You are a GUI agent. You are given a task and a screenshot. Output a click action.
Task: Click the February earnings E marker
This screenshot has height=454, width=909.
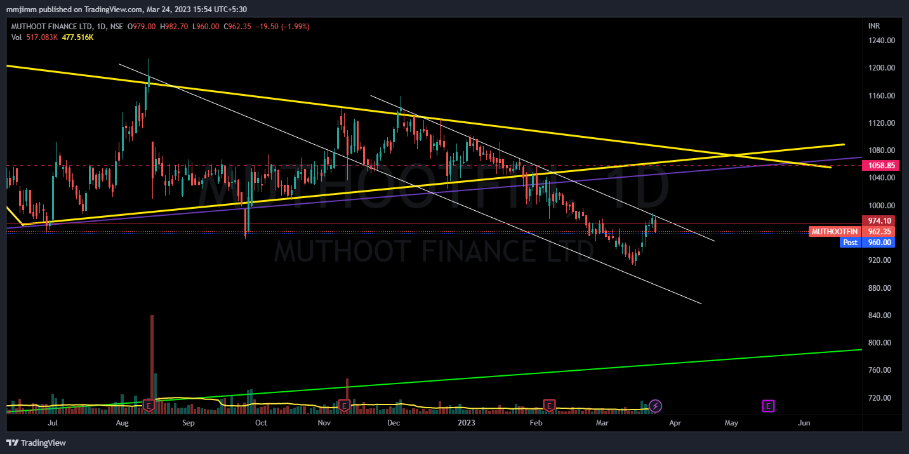pos(549,405)
